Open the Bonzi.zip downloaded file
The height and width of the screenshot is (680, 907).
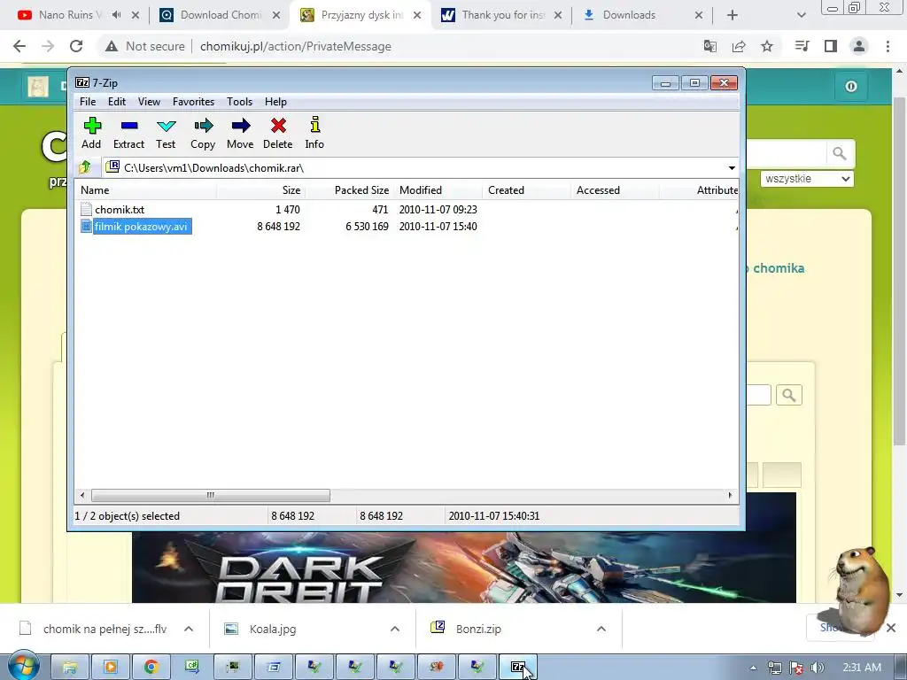(478, 630)
